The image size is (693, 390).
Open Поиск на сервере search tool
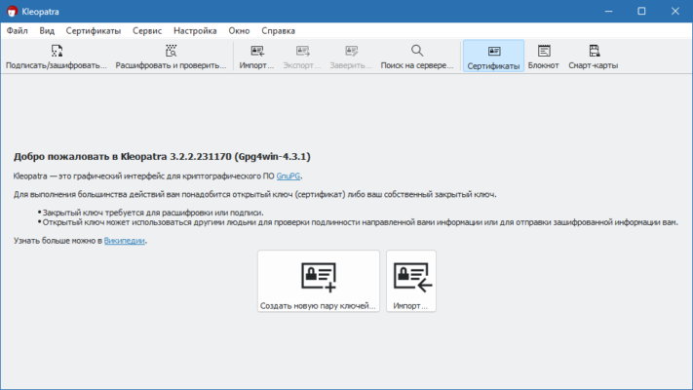(417, 57)
